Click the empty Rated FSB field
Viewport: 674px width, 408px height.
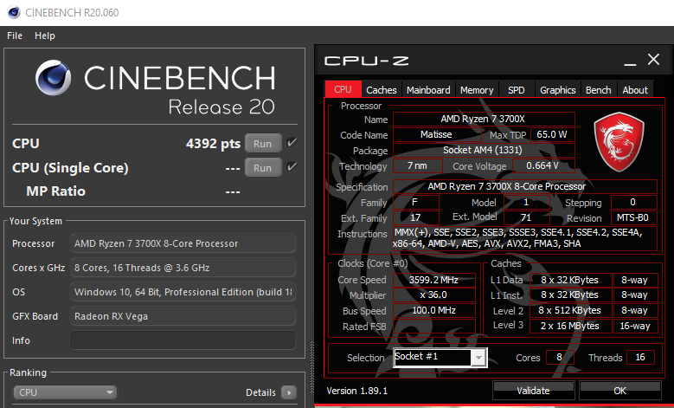click(434, 327)
